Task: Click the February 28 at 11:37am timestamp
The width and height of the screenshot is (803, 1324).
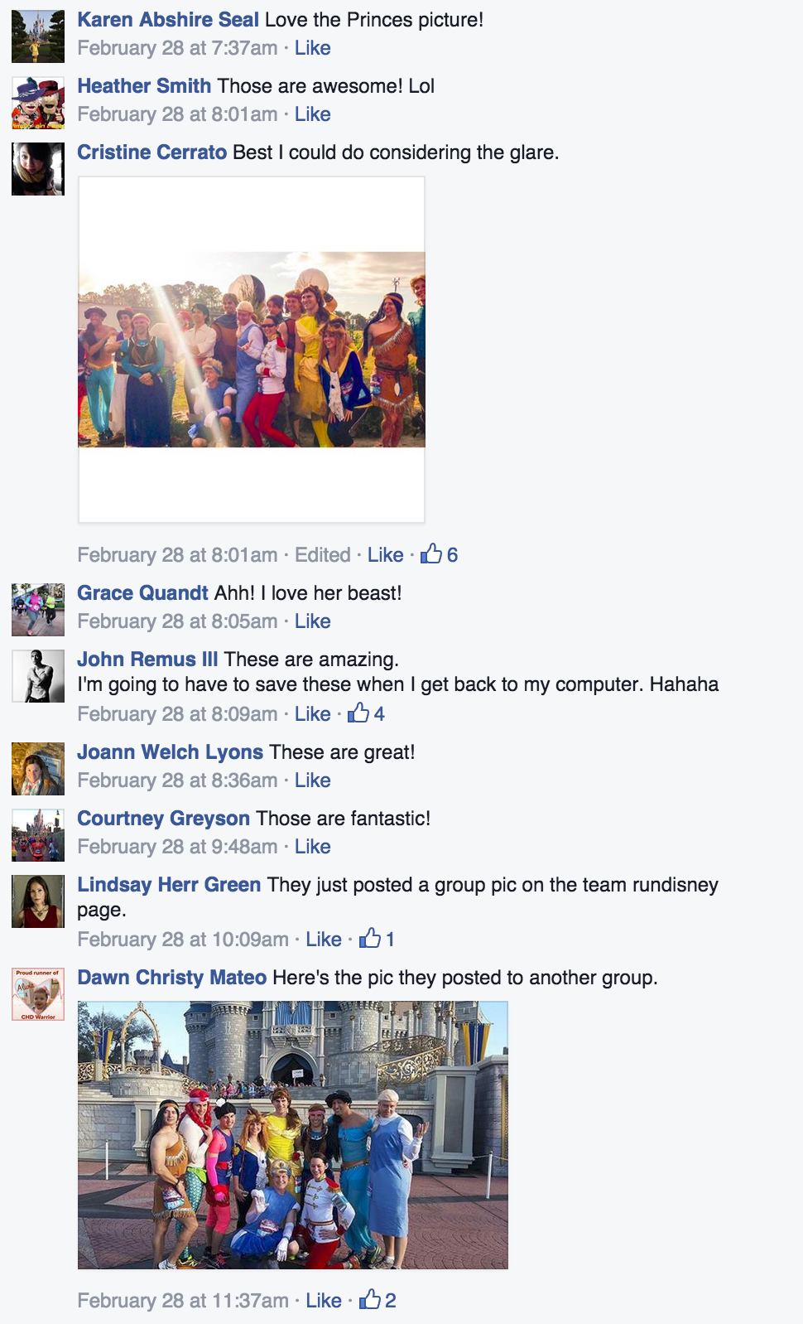Action: point(183,1301)
